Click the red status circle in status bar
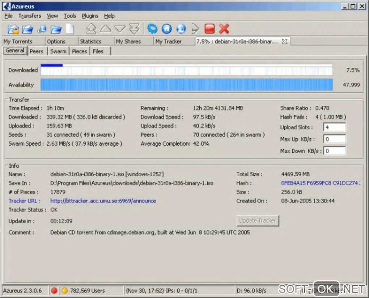Image resolution: width=369 pixels, height=298 pixels. (54, 290)
